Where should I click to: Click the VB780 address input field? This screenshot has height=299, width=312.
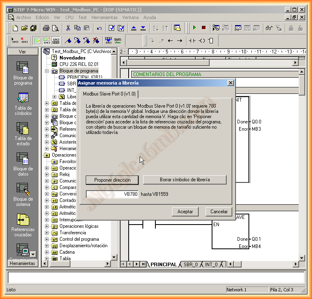(112, 194)
